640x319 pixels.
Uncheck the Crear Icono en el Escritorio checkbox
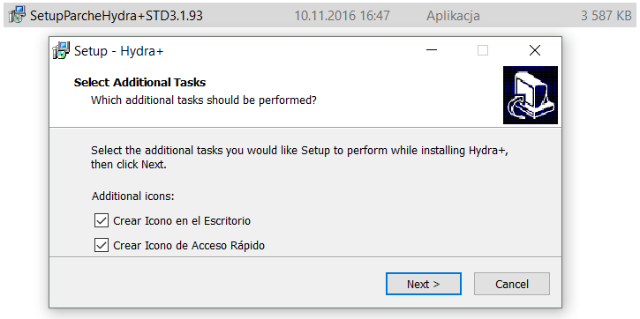[x=102, y=221]
